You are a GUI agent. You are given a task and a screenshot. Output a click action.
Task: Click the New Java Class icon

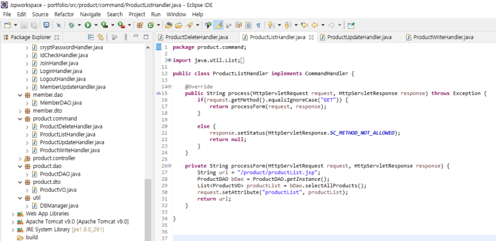tap(151, 25)
